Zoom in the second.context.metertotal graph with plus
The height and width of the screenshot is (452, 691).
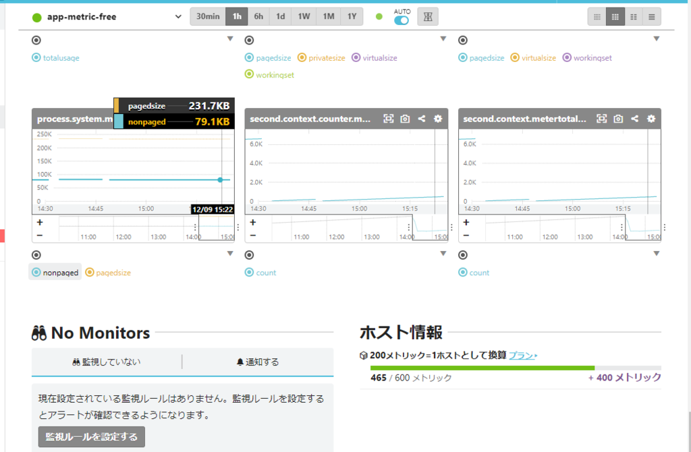click(466, 223)
